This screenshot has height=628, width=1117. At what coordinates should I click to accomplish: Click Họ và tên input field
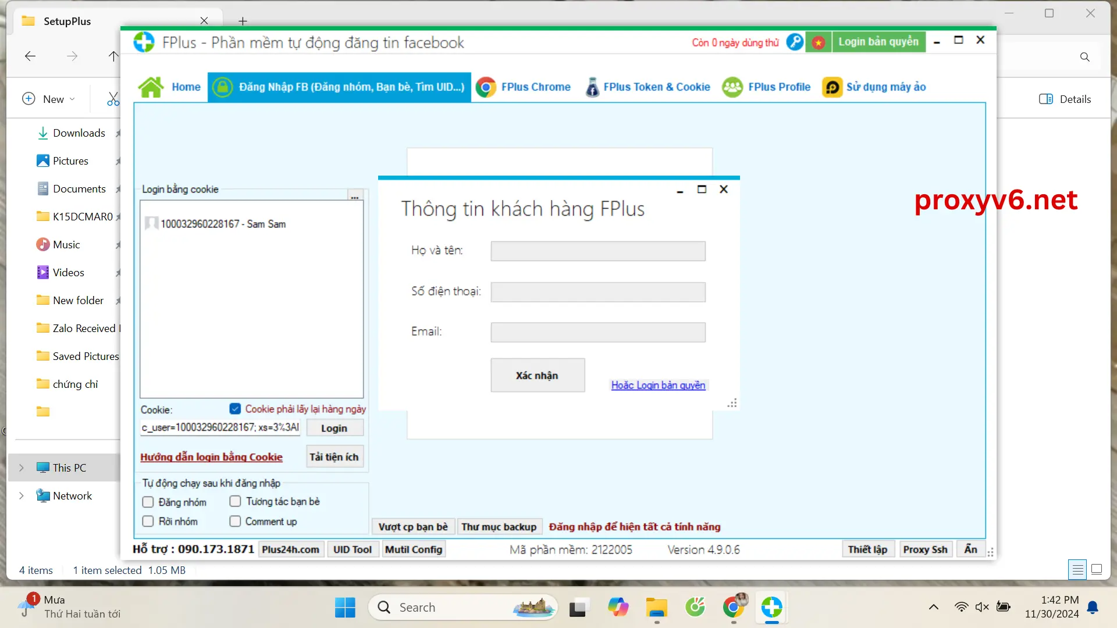click(597, 250)
